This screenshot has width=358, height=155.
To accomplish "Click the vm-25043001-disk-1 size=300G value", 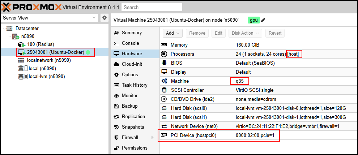I will (291, 117).
